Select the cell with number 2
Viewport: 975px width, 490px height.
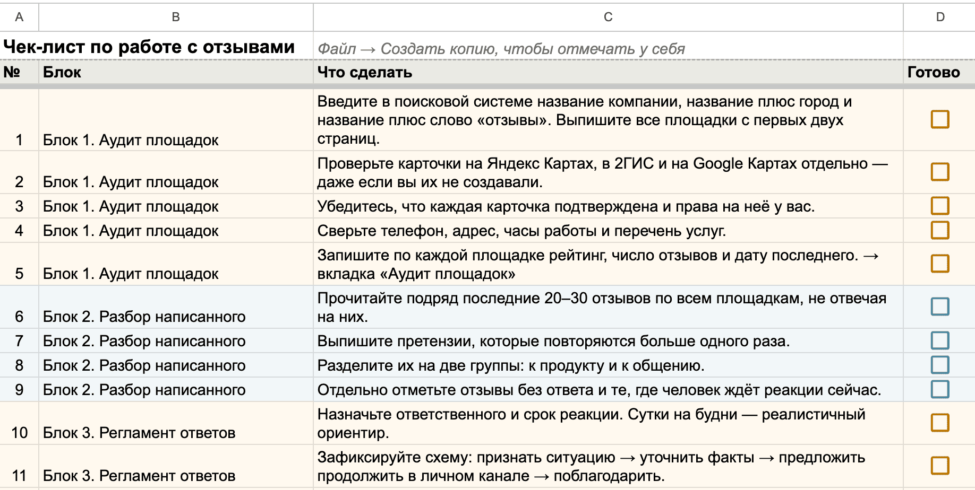[x=19, y=172]
